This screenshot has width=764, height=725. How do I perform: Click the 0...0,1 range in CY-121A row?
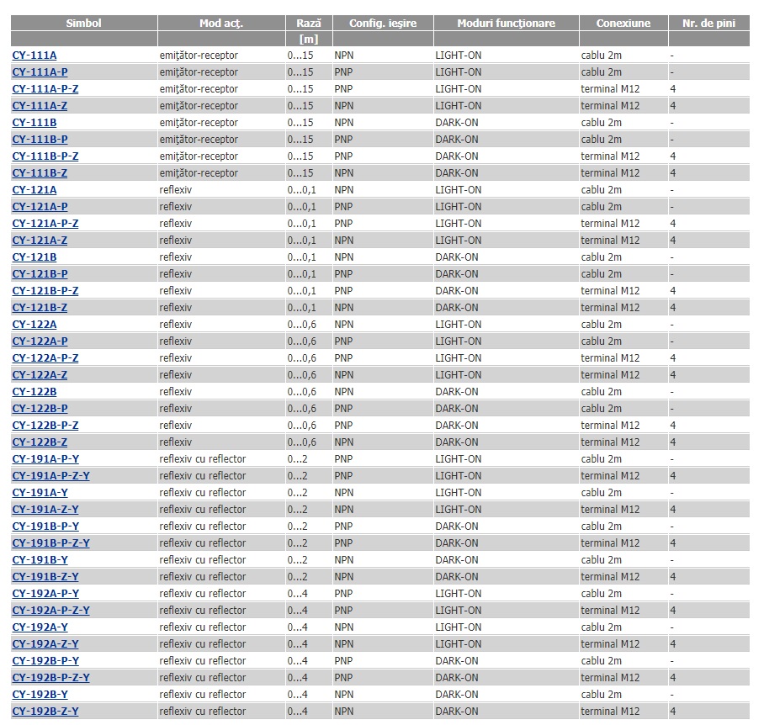(301, 190)
